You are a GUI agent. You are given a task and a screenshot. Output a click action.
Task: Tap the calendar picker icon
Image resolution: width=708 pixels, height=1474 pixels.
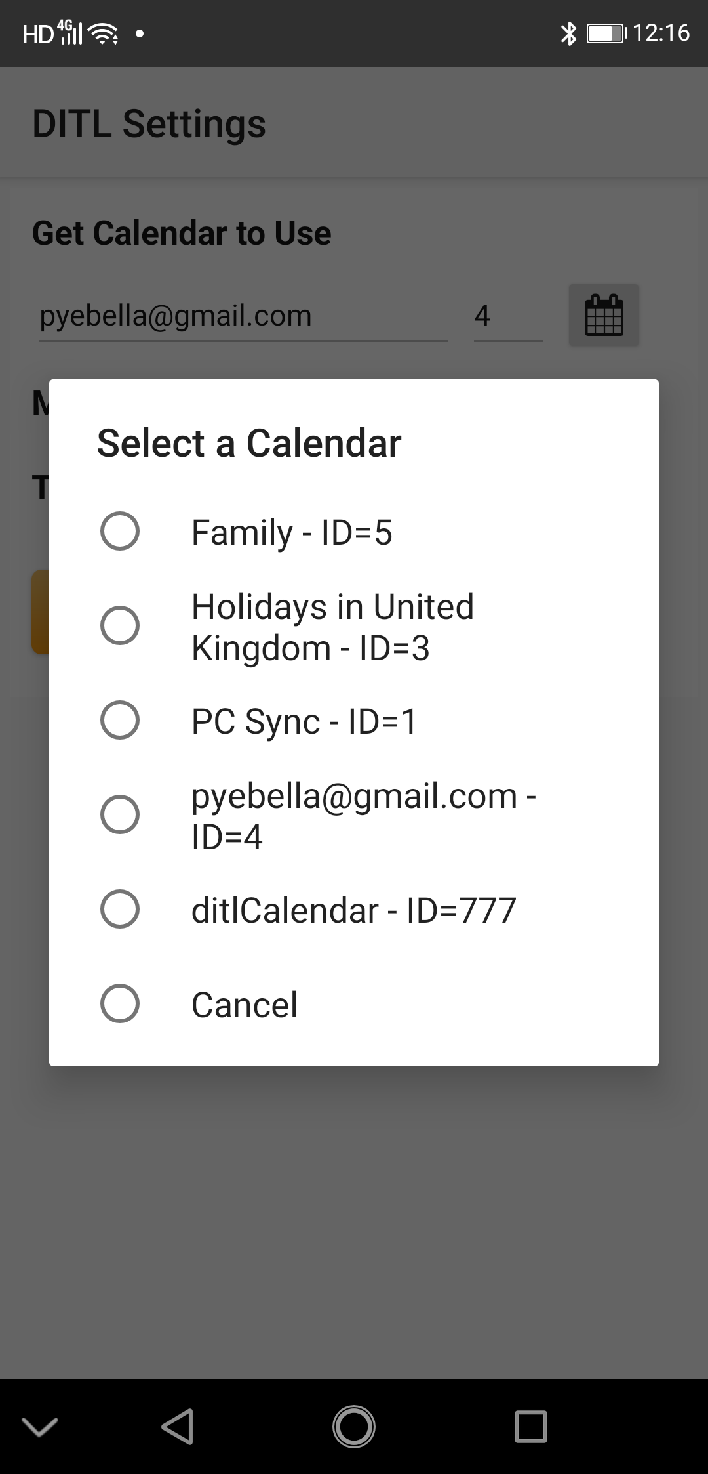[x=603, y=315]
